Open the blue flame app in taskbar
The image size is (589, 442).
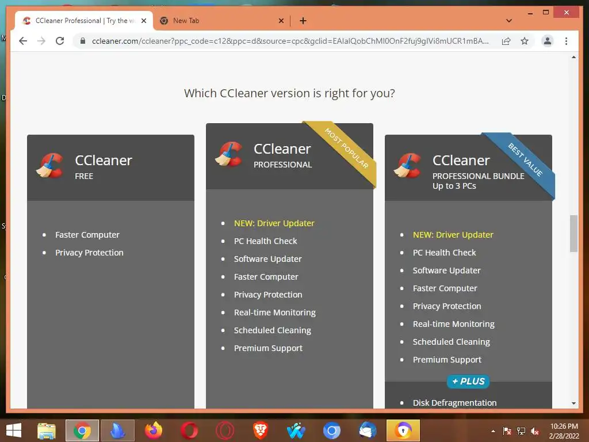tap(117, 430)
